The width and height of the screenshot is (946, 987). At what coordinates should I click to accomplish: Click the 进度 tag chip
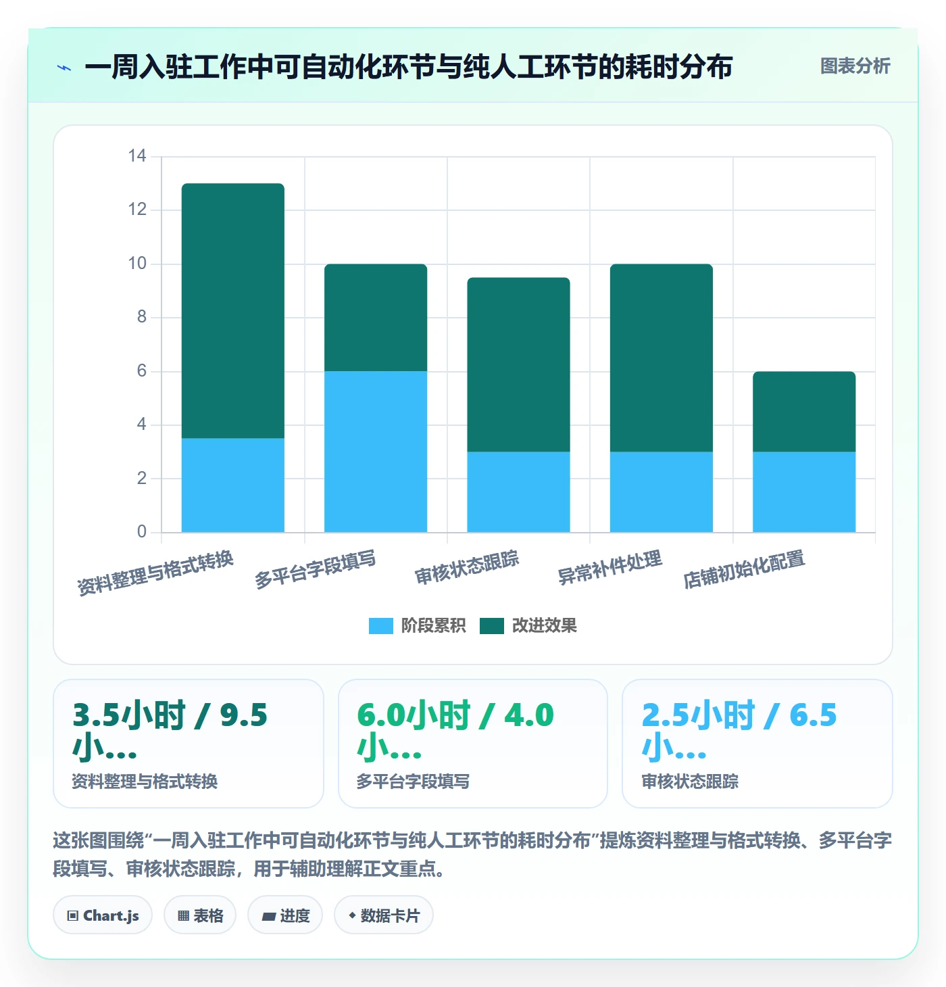pos(285,915)
